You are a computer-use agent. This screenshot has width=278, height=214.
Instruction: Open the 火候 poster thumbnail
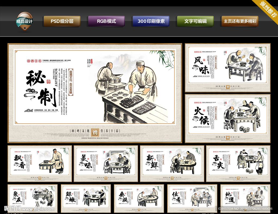coord(228,118)
